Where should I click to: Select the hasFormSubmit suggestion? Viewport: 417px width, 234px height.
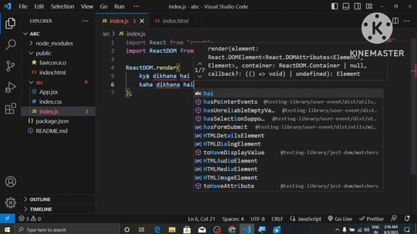coord(288,127)
